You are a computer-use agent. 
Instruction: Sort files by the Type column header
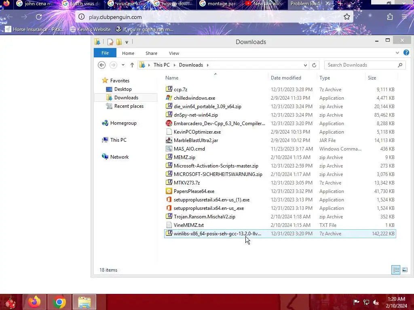pyautogui.click(x=325, y=78)
